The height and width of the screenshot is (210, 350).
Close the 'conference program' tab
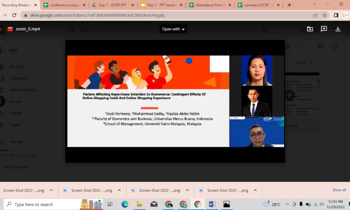pyautogui.click(x=84, y=5)
